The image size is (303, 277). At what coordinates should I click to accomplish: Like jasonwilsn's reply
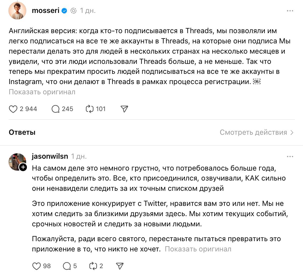click(36, 266)
